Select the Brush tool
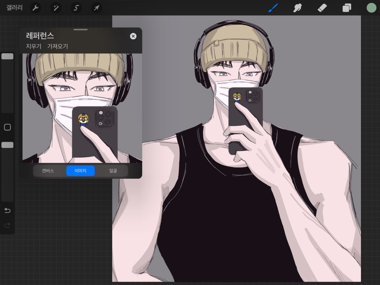This screenshot has height=285, width=380. (x=272, y=8)
